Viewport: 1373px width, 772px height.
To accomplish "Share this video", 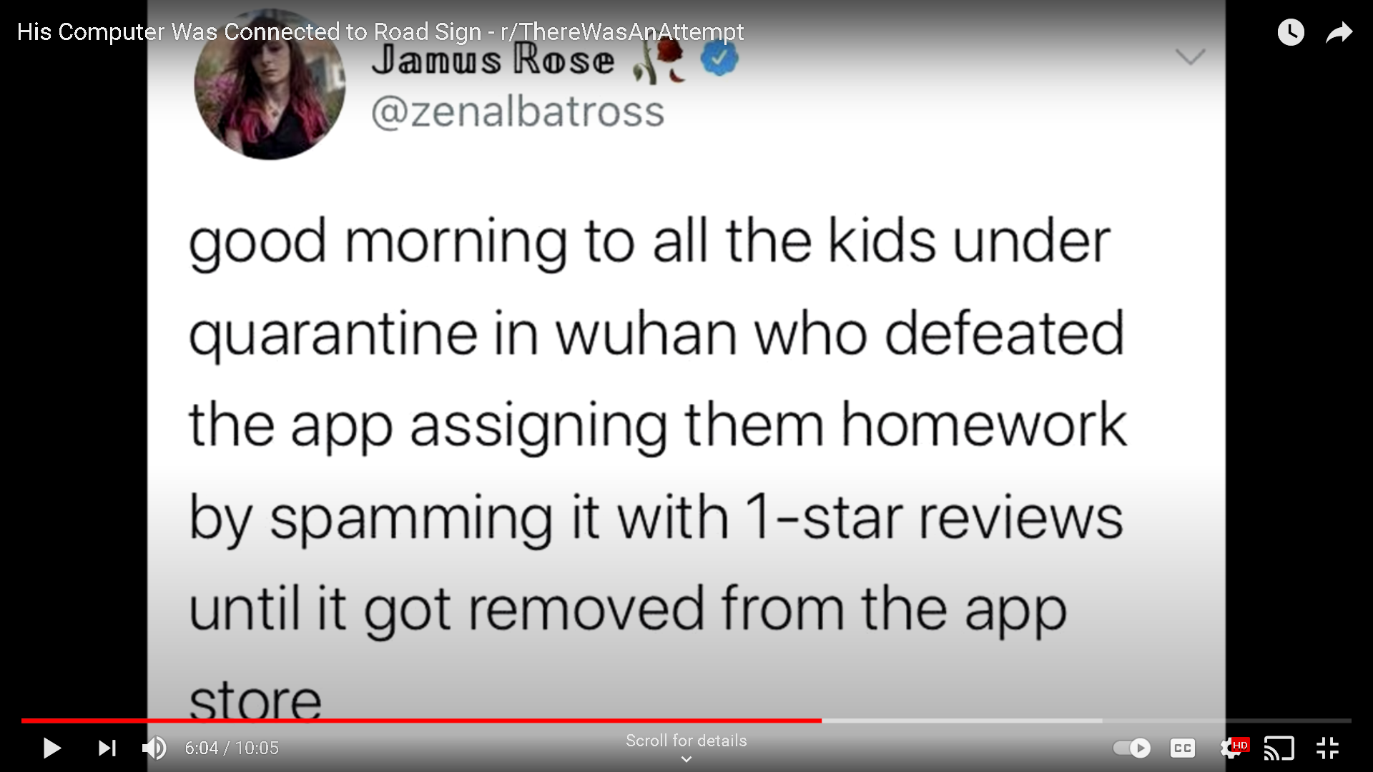I will click(1339, 32).
